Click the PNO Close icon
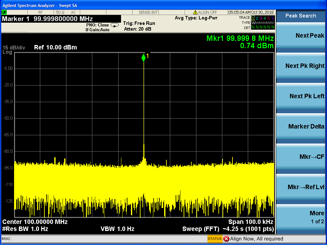327x245 pixels. click(x=114, y=25)
